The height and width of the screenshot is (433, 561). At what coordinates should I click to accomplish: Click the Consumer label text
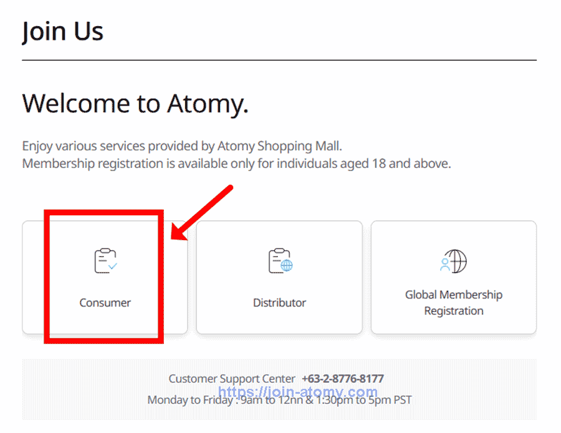pyautogui.click(x=105, y=303)
